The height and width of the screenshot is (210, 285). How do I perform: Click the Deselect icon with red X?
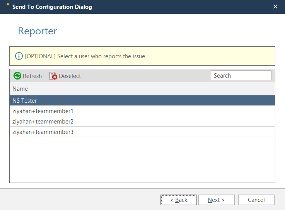(x=53, y=76)
